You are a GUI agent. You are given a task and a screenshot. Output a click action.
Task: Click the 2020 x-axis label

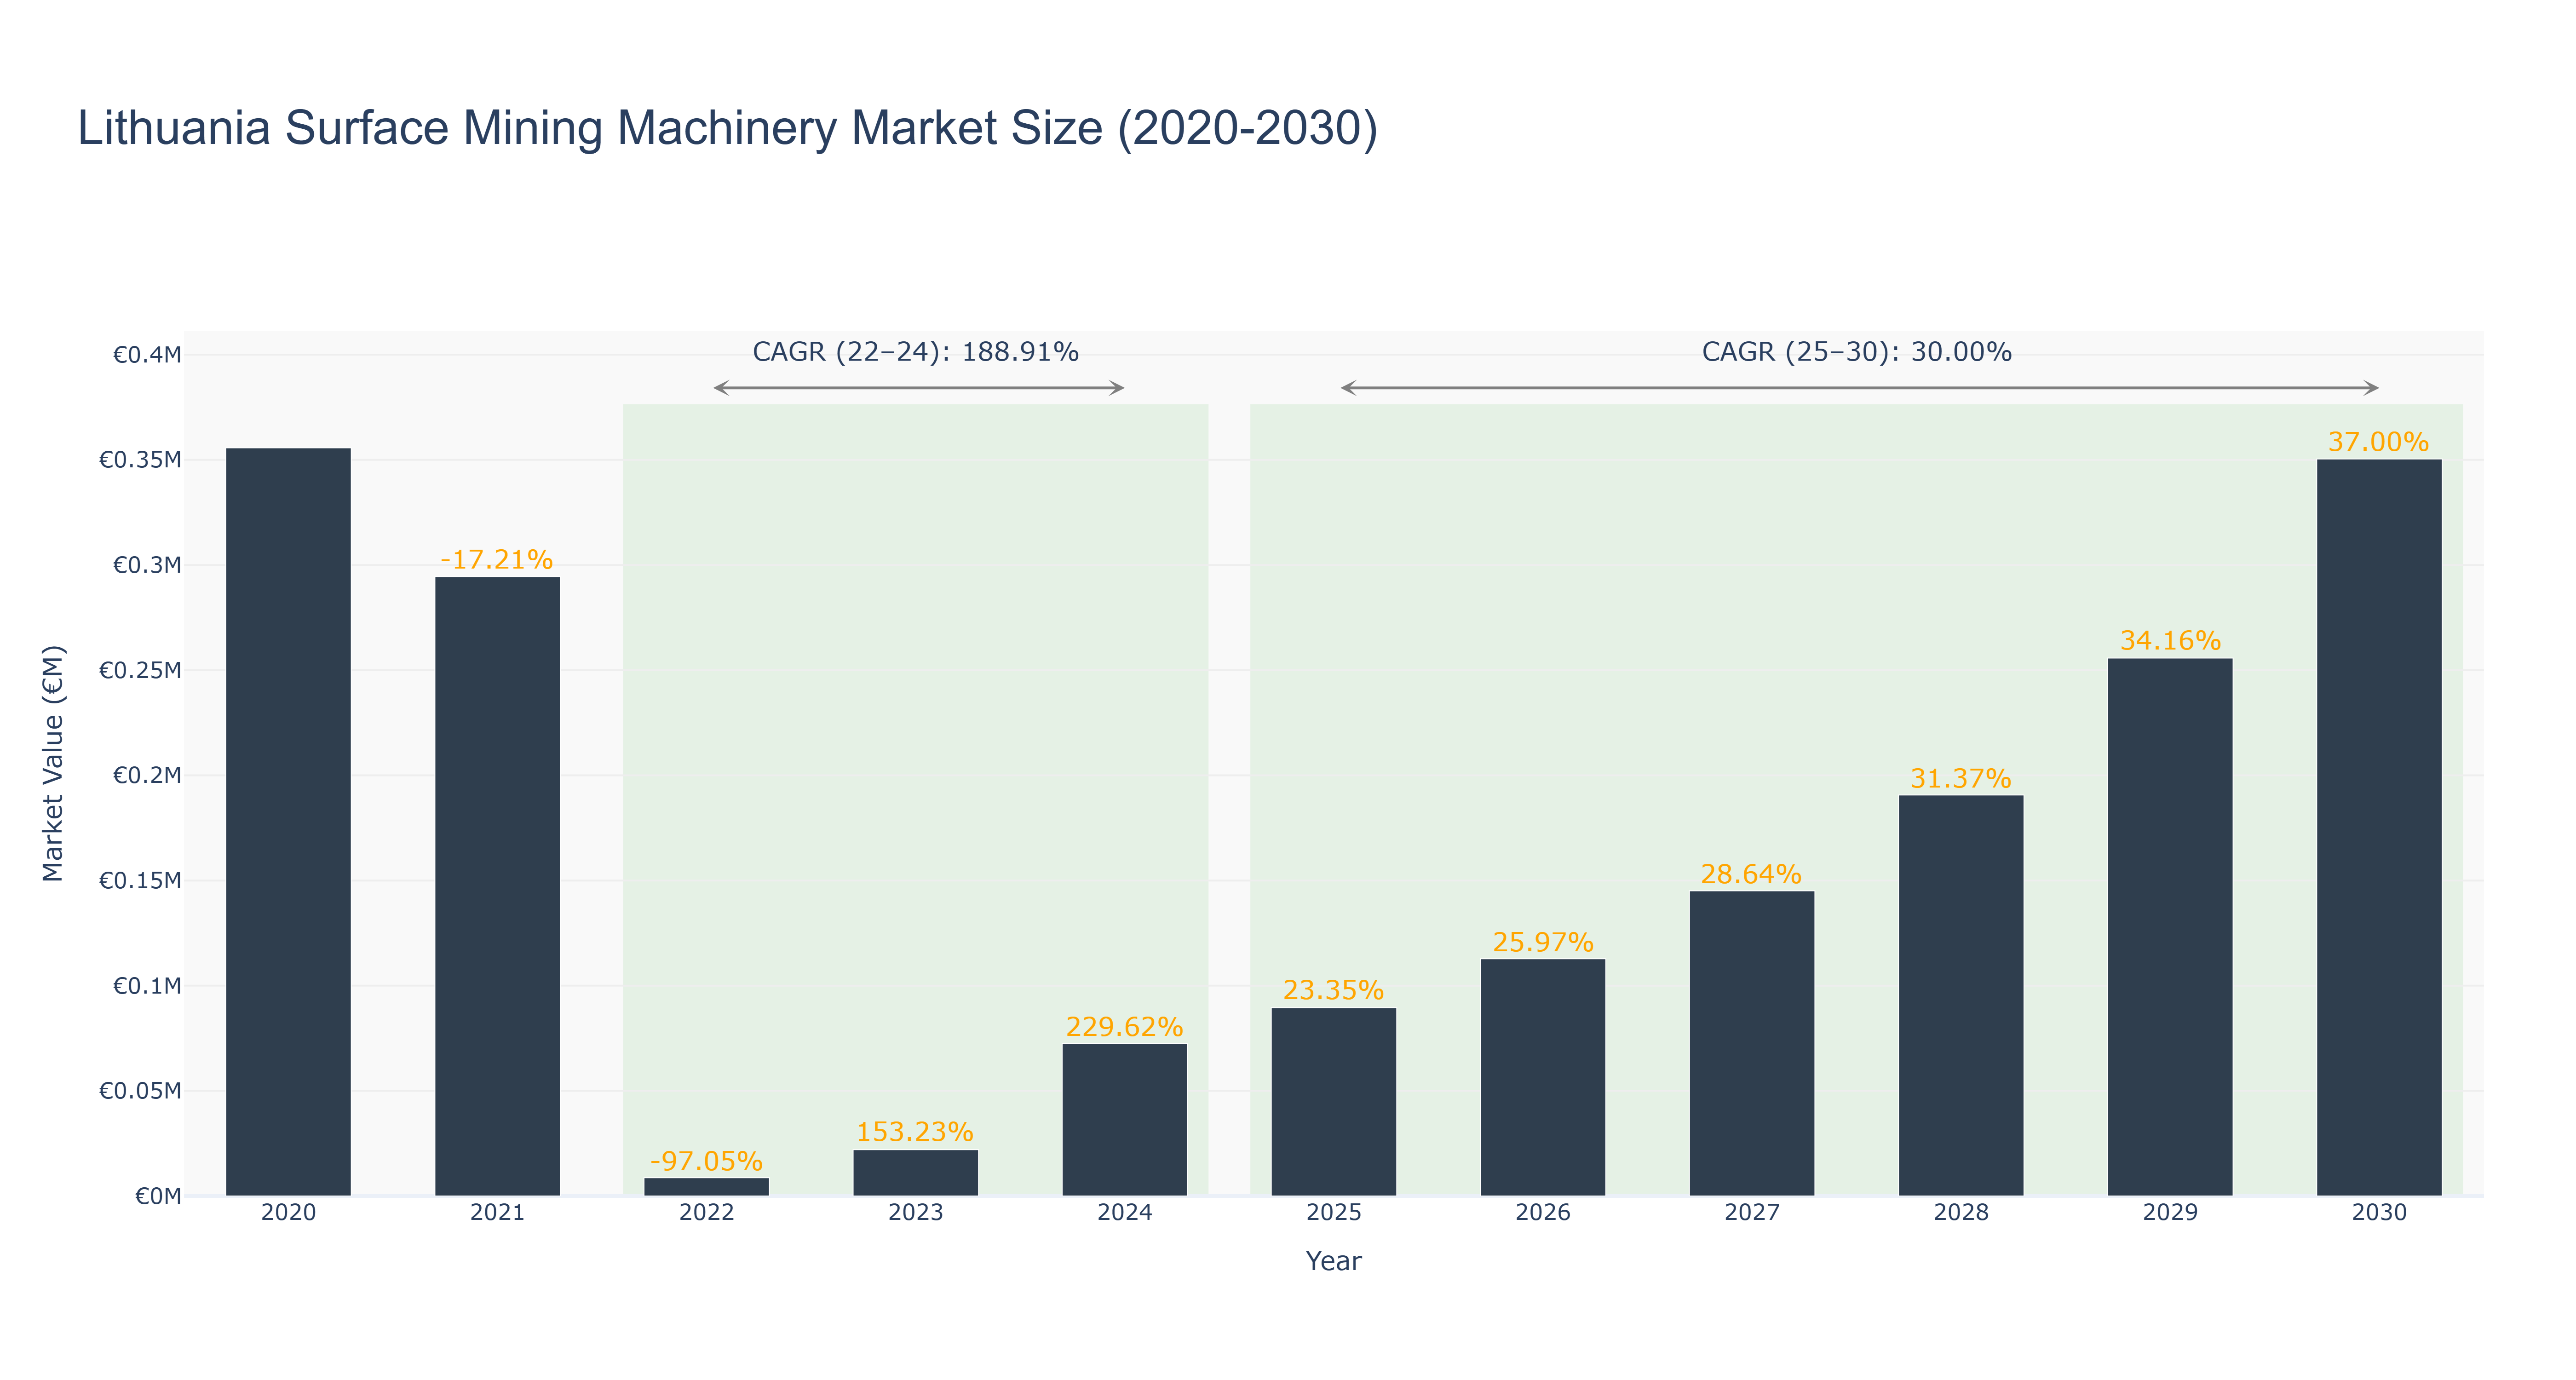pos(288,1213)
